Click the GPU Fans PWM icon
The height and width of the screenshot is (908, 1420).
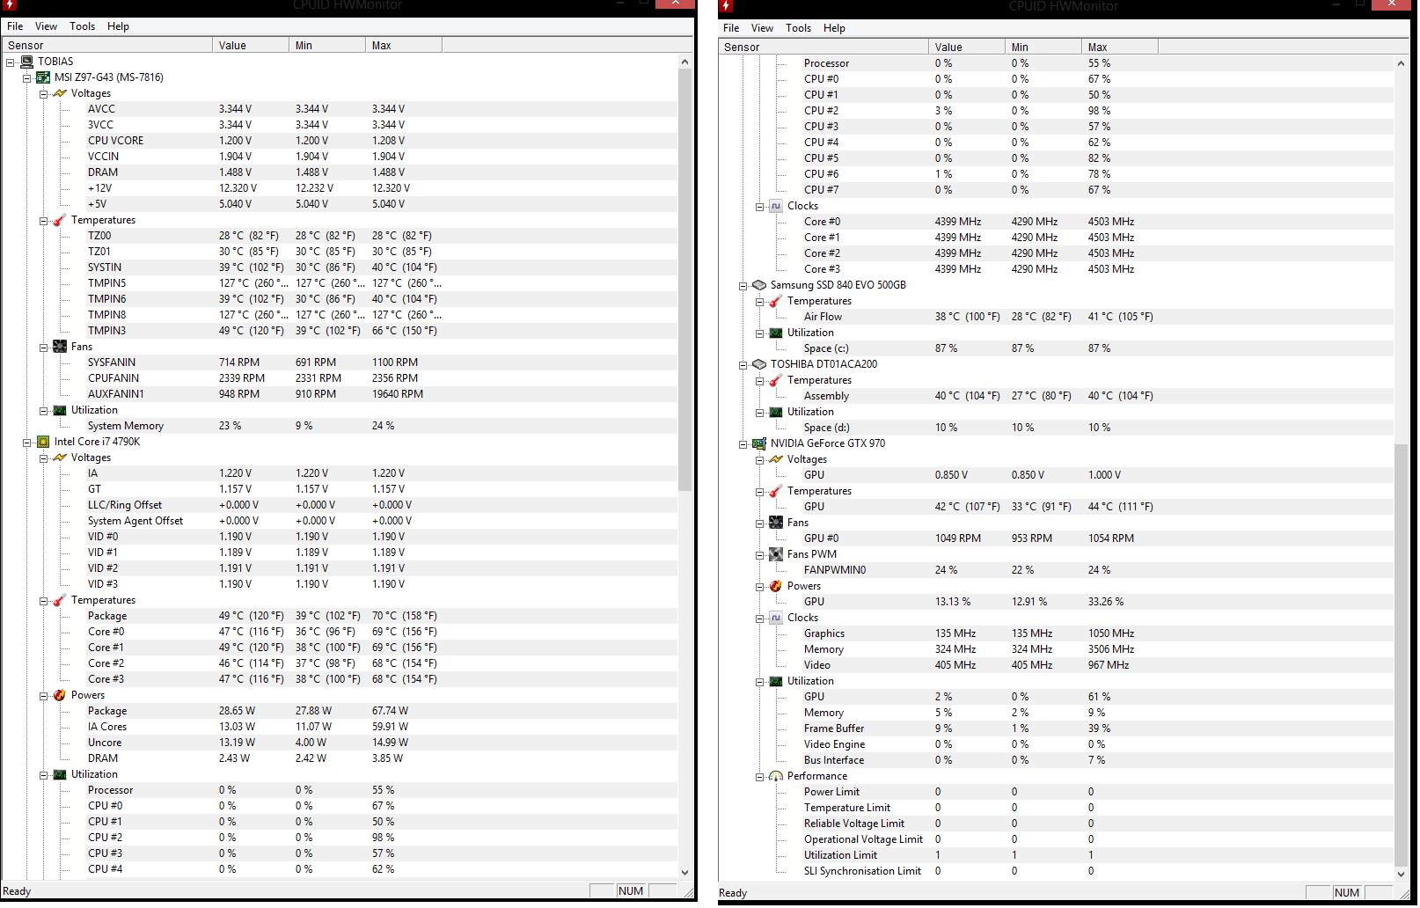pyautogui.click(x=776, y=554)
